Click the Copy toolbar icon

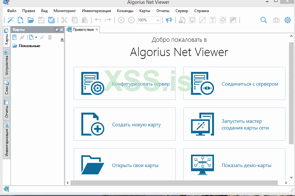(75, 20)
